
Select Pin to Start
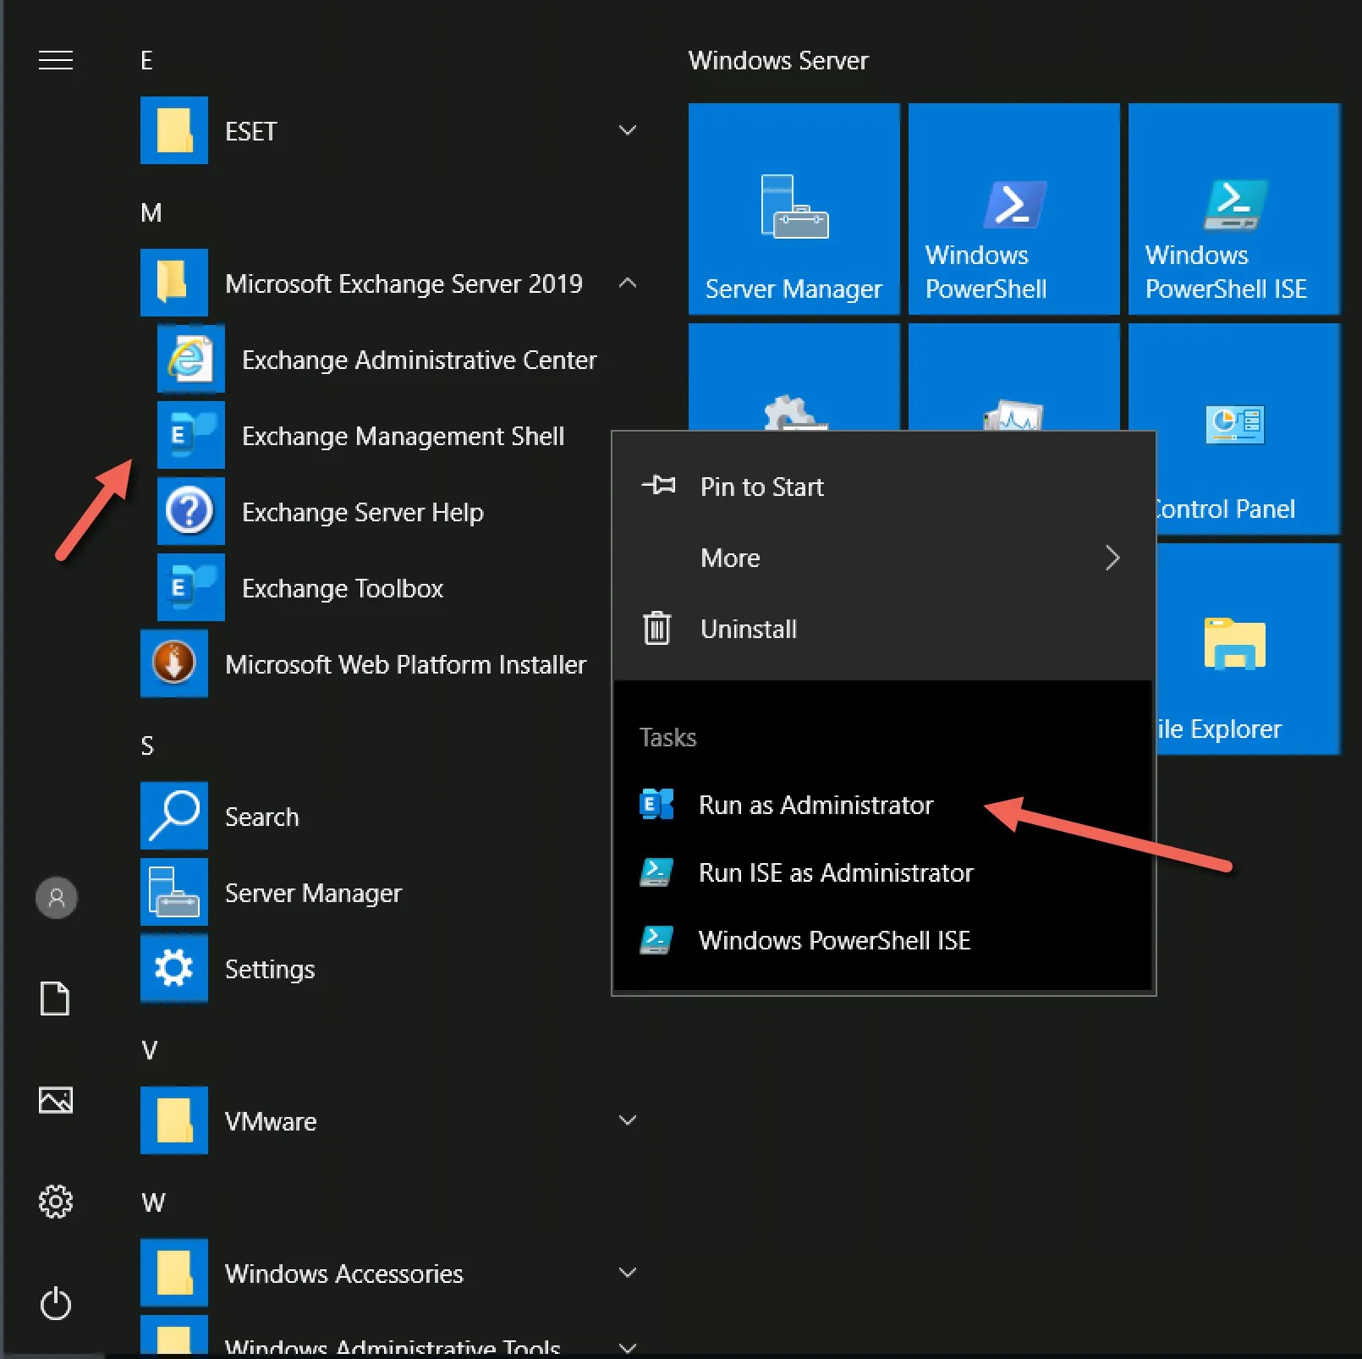tap(761, 486)
